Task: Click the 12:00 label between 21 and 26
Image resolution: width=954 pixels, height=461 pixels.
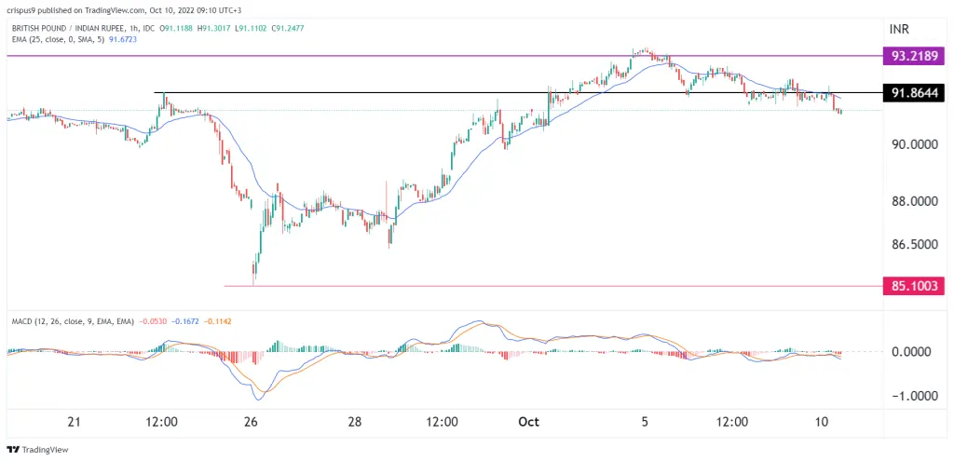Action: (x=162, y=422)
